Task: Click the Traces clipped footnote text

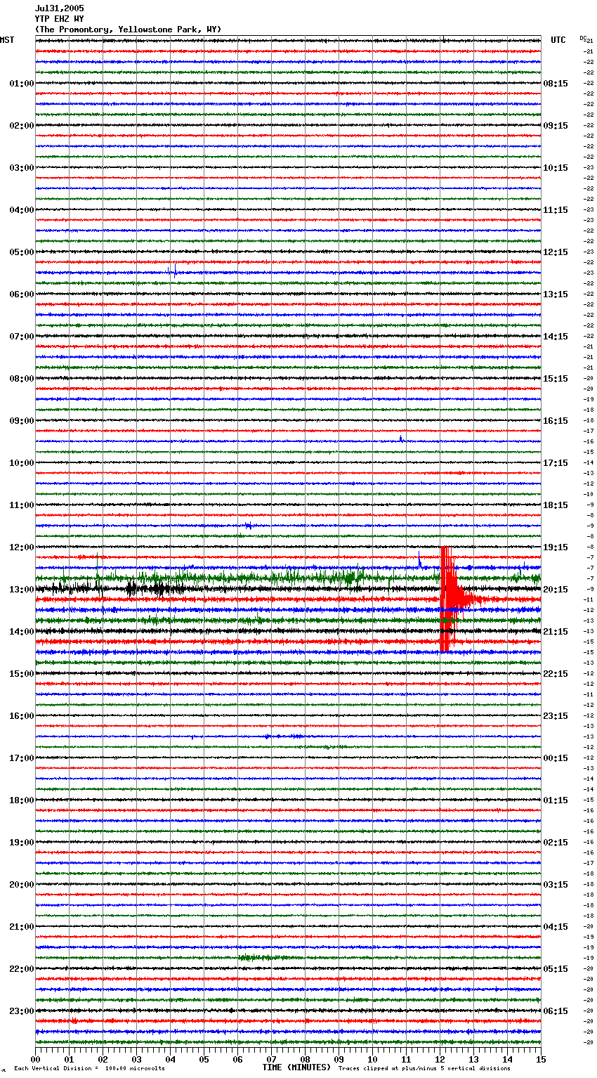Action: [x=424, y=1068]
